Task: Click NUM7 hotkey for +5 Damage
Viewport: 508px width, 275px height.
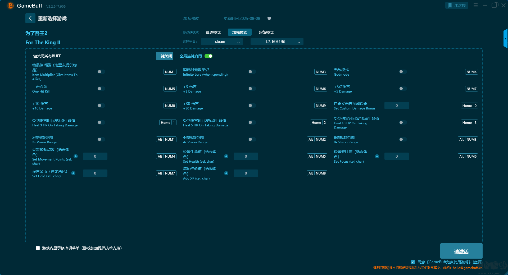Action: [471, 89]
